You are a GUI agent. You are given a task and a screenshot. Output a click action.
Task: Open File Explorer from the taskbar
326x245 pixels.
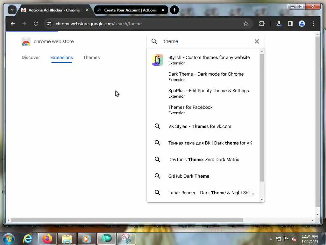coord(67,239)
